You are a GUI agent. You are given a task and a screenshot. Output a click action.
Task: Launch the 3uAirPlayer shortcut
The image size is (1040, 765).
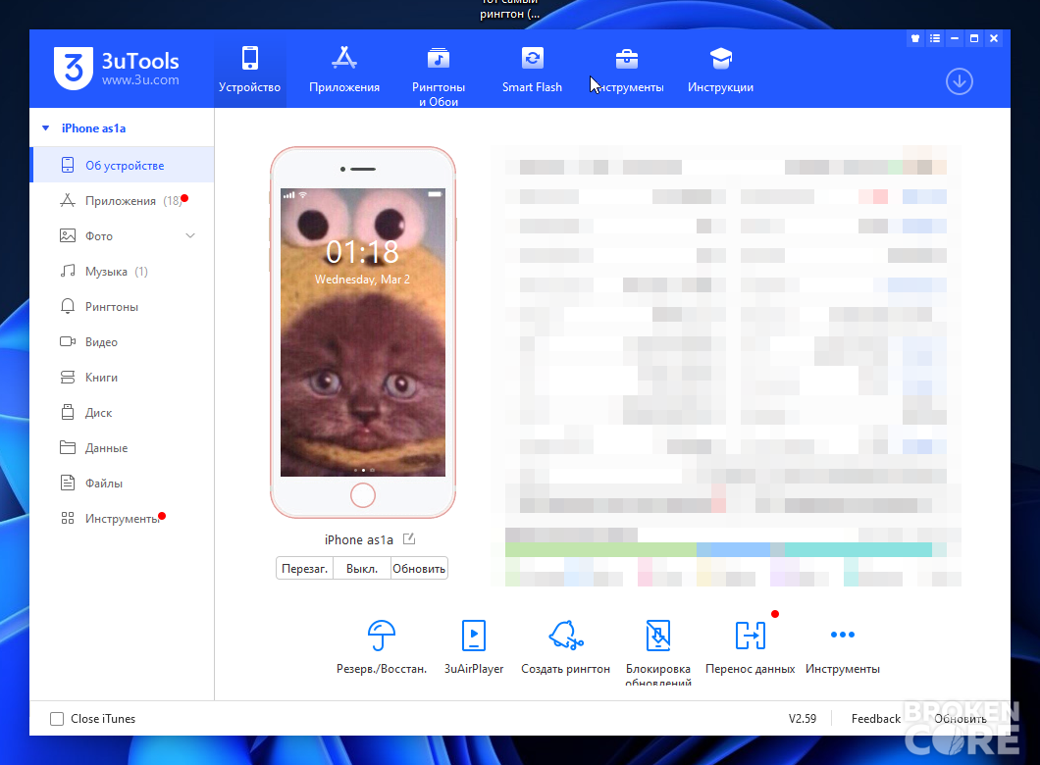pyautogui.click(x=474, y=647)
